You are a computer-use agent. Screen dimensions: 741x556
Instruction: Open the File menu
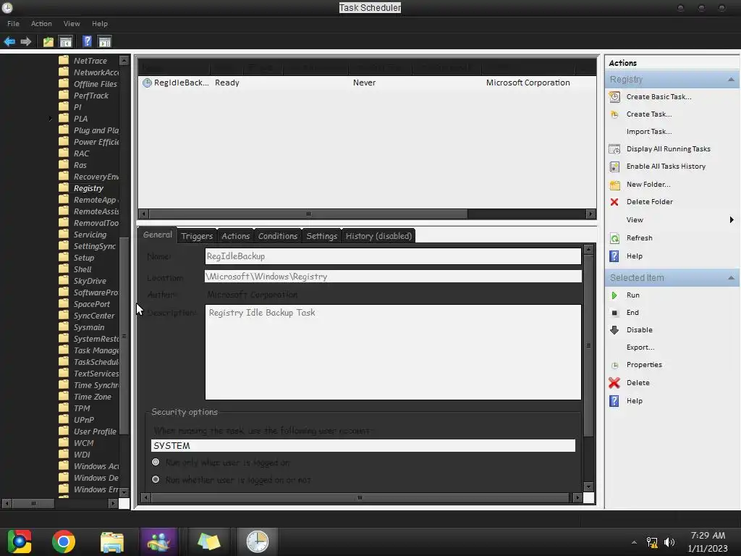coord(13,24)
